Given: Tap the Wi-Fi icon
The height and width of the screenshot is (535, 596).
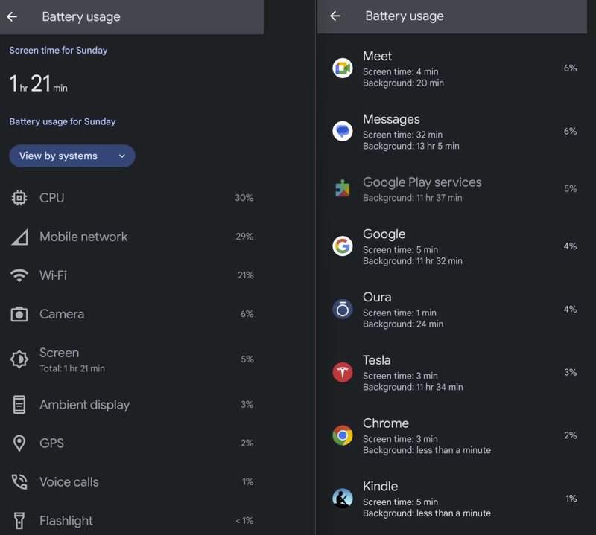Looking at the screenshot, I should (19, 275).
